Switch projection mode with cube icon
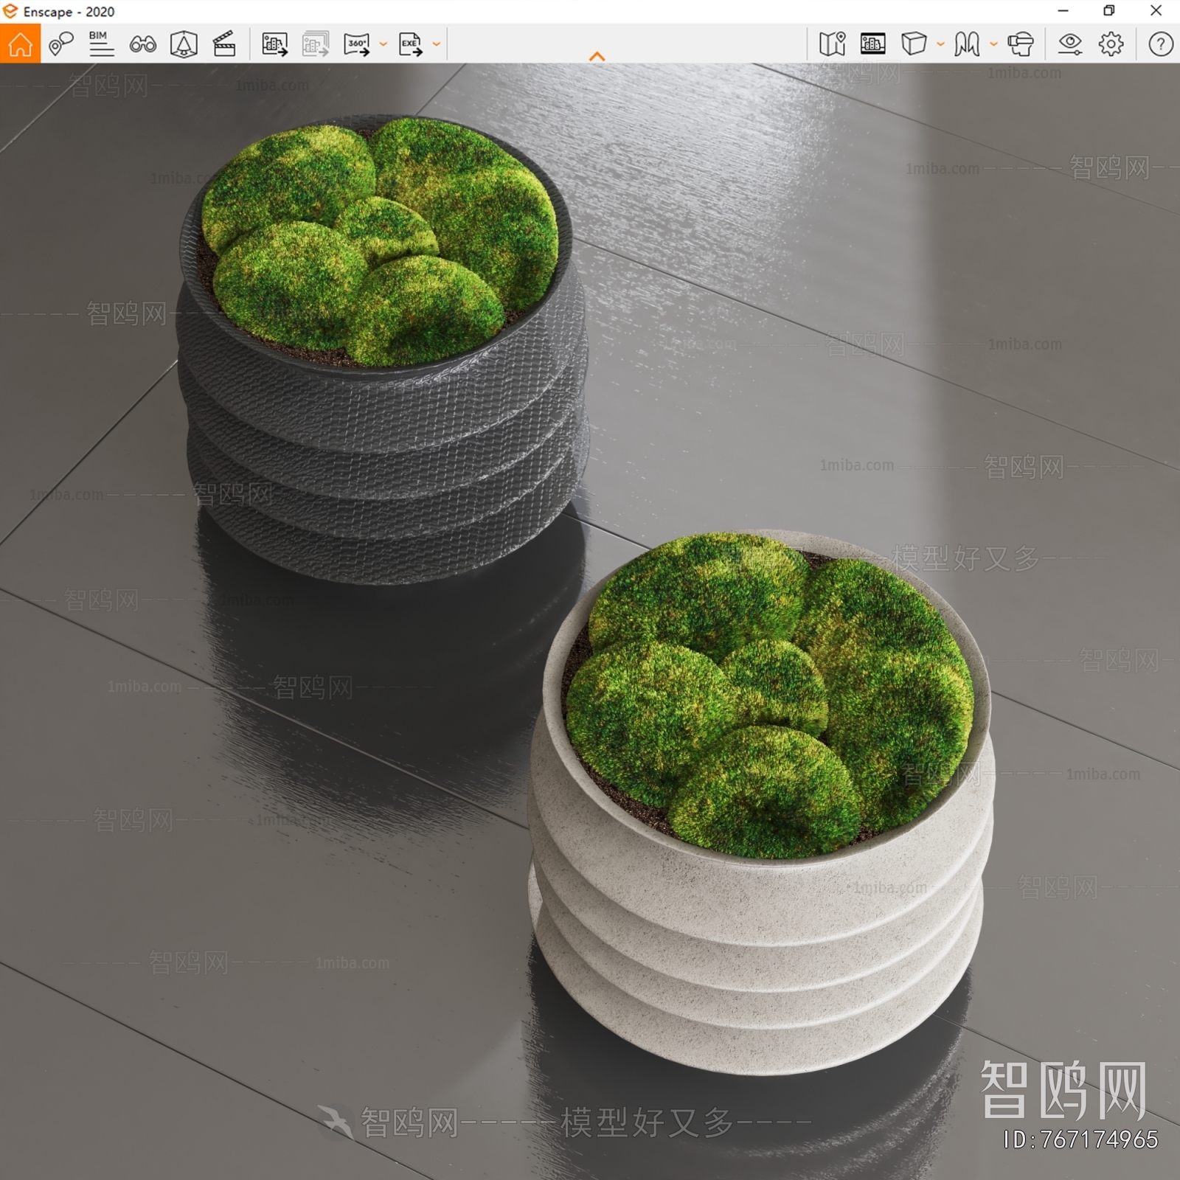The width and height of the screenshot is (1180, 1180). 914,44
